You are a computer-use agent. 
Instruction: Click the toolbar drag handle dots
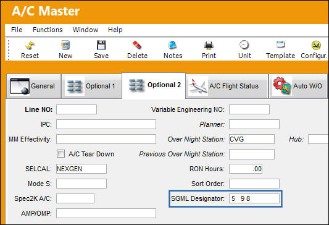pyautogui.click(x=9, y=50)
